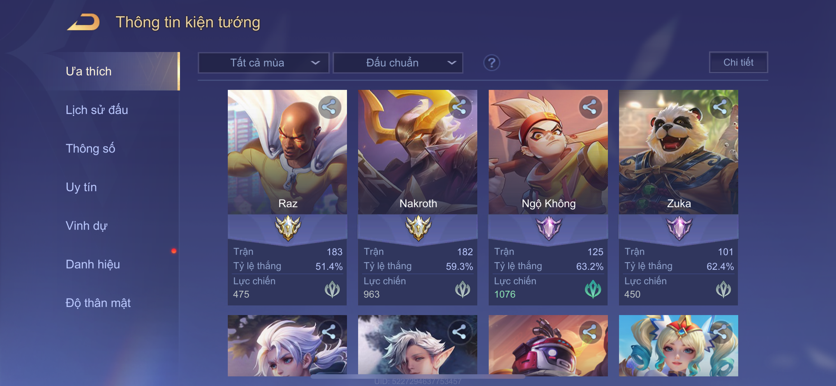The height and width of the screenshot is (386, 836).
Task: Tap Nakroth's Lực chiến emblem icon
Action: point(463,289)
